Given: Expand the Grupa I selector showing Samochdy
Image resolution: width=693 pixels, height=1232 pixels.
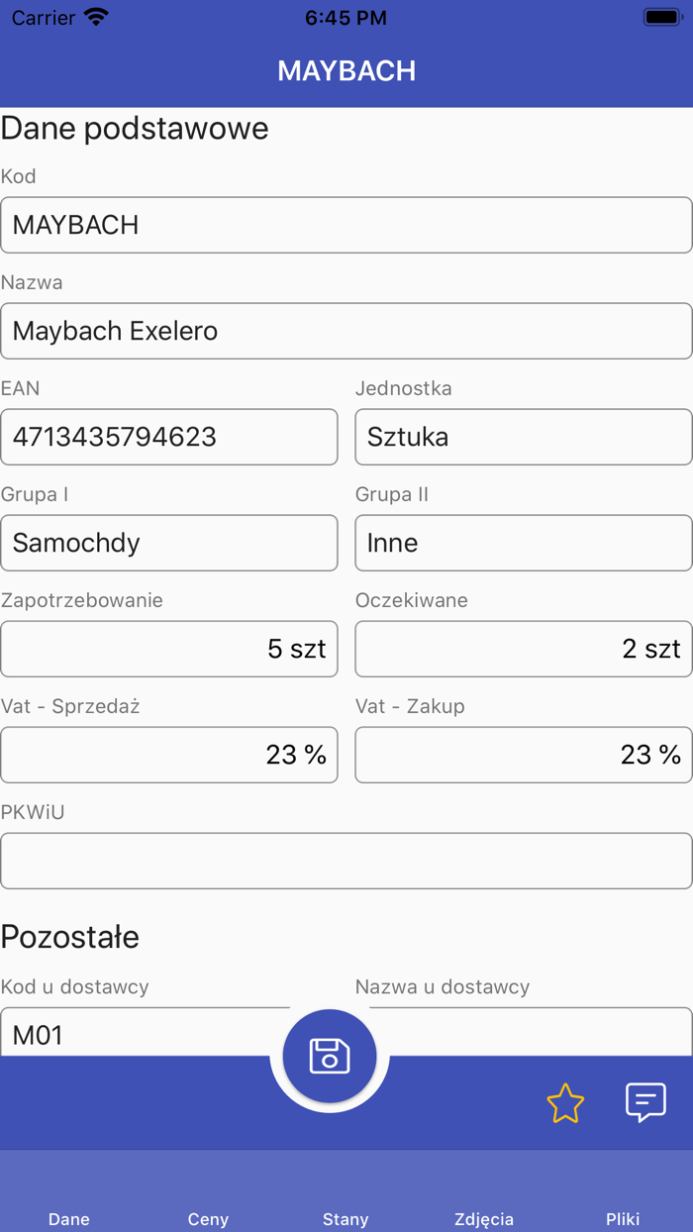Looking at the screenshot, I should pos(169,543).
